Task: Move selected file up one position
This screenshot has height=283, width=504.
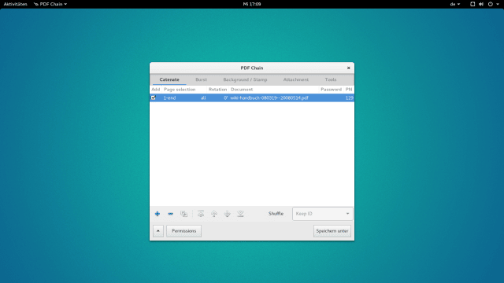Action: 214,214
